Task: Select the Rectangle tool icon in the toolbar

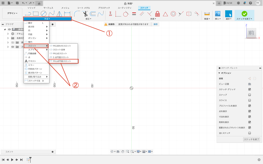Action: coord(36,14)
